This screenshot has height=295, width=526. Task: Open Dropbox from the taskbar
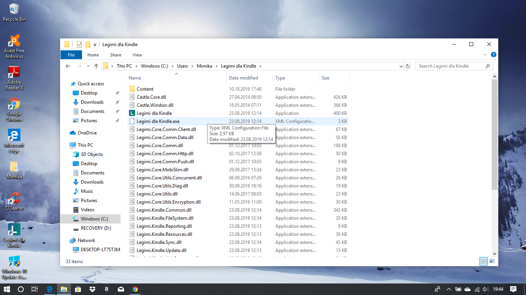click(x=92, y=289)
